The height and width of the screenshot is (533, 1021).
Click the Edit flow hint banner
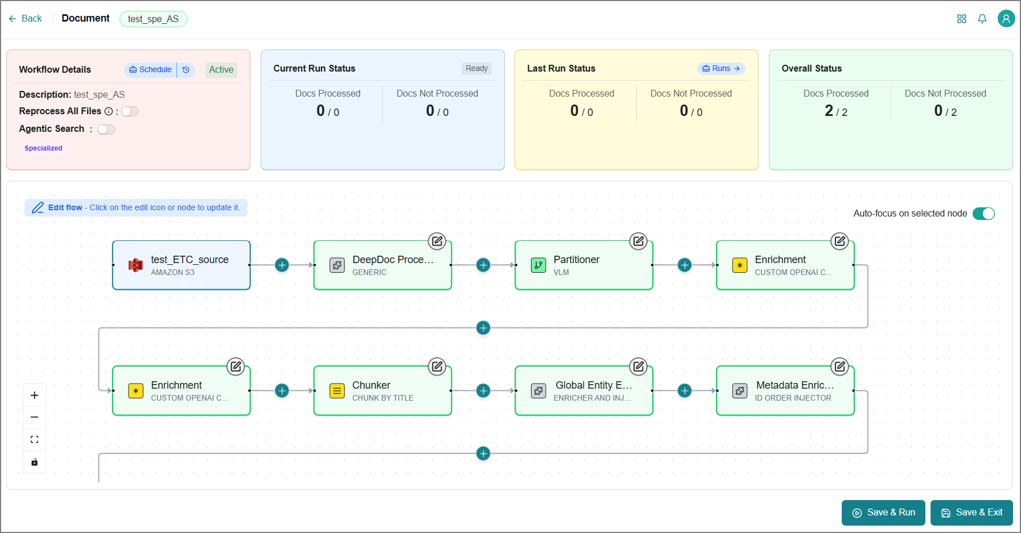tap(136, 208)
